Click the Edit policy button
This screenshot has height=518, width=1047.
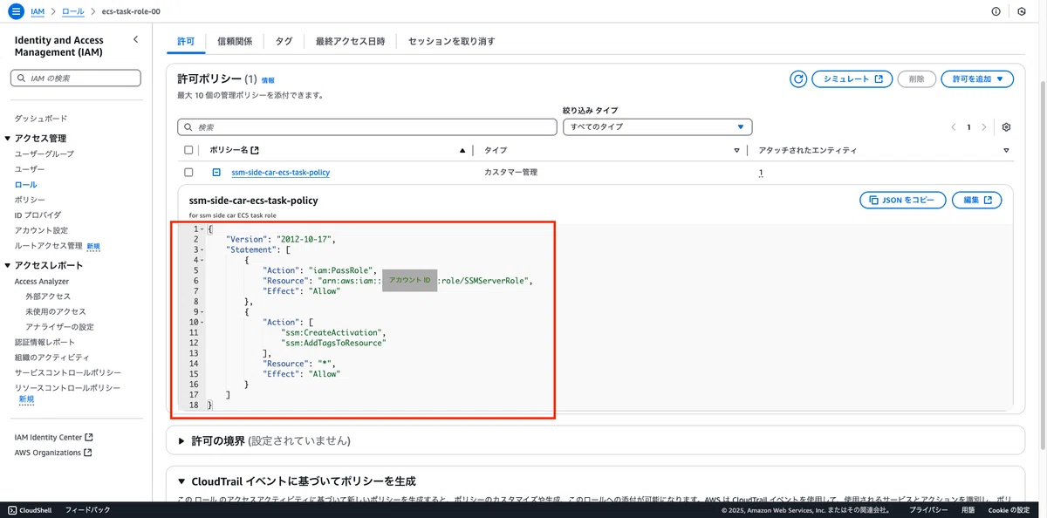pos(976,201)
